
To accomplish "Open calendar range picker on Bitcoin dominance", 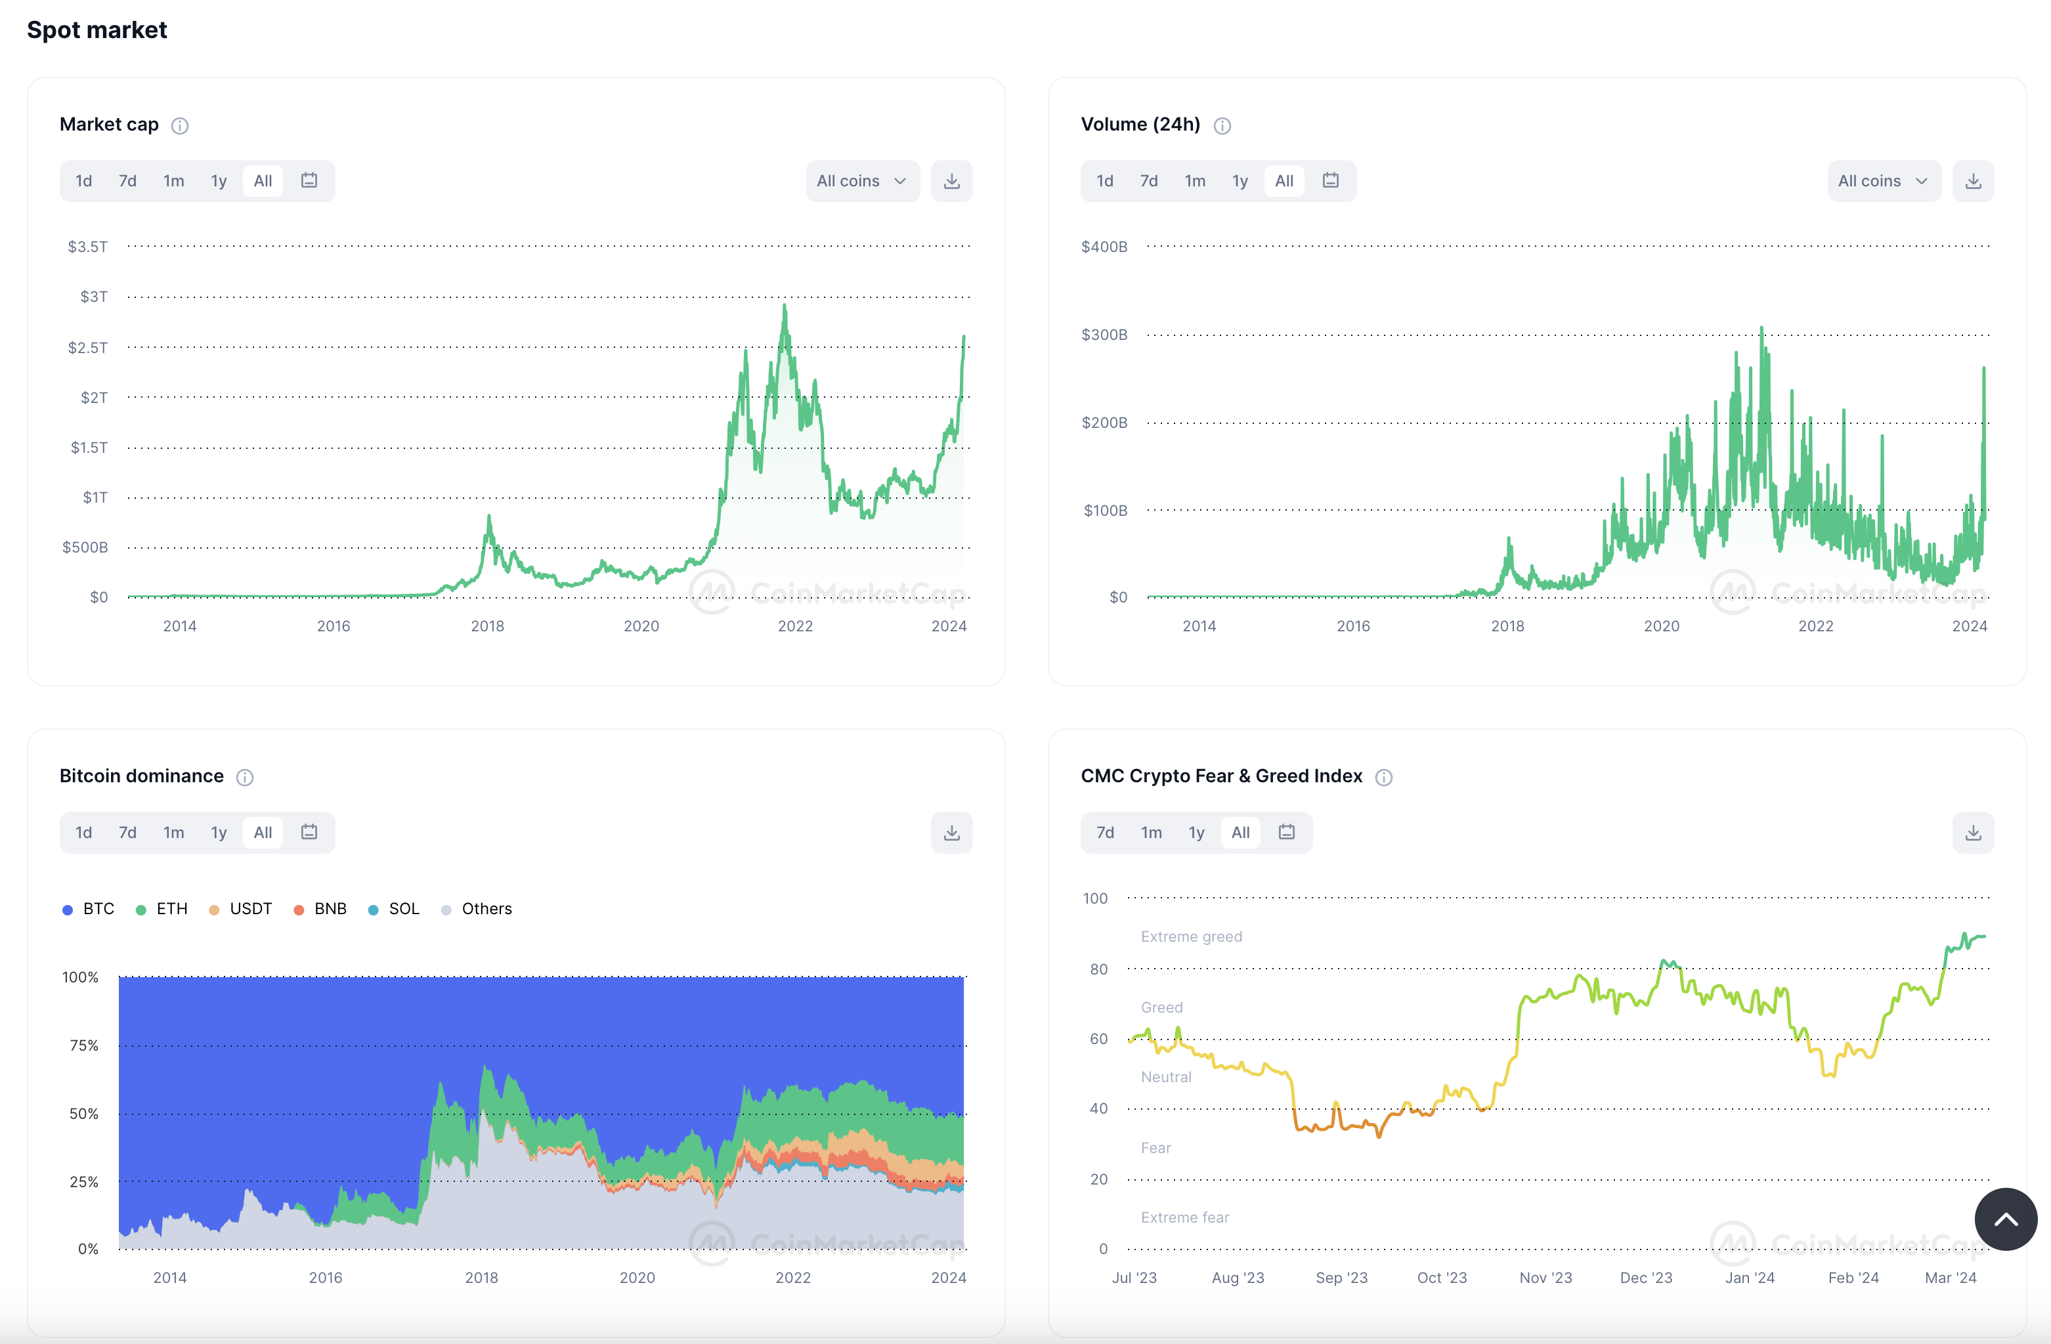I will point(309,831).
